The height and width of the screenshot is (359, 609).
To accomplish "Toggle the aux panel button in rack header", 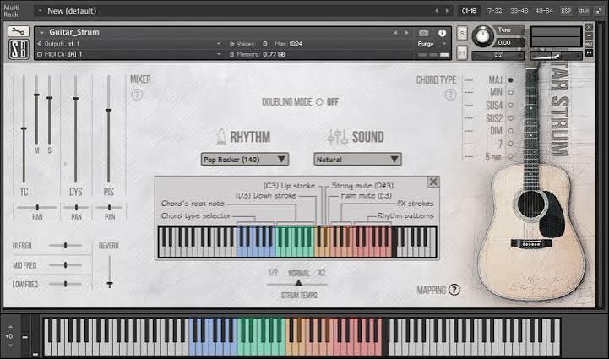I will click(x=584, y=11).
